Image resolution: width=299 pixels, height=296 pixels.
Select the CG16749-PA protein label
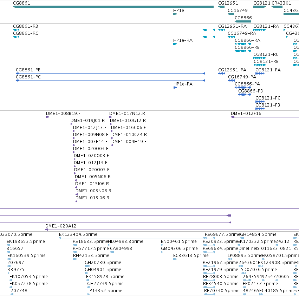[x=242, y=77]
